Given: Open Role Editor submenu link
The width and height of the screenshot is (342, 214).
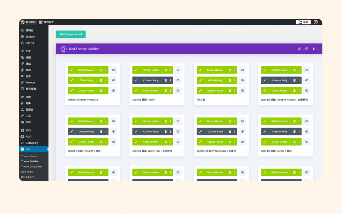Looking at the screenshot, I should [x=27, y=172].
